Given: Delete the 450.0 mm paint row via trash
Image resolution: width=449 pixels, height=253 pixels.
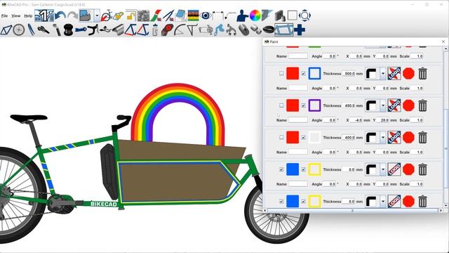Looking at the screenshot, I should pos(422,105).
